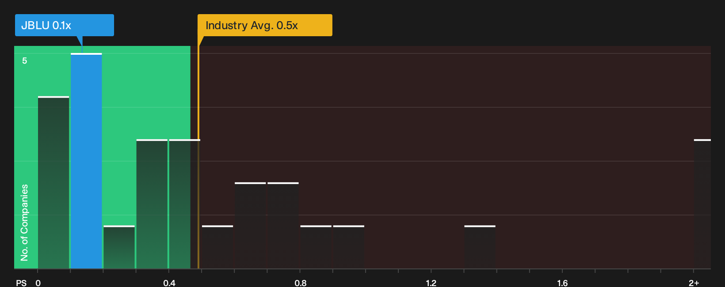
Task: Select the histogram bar at PS 0.7
Action: coord(283,225)
